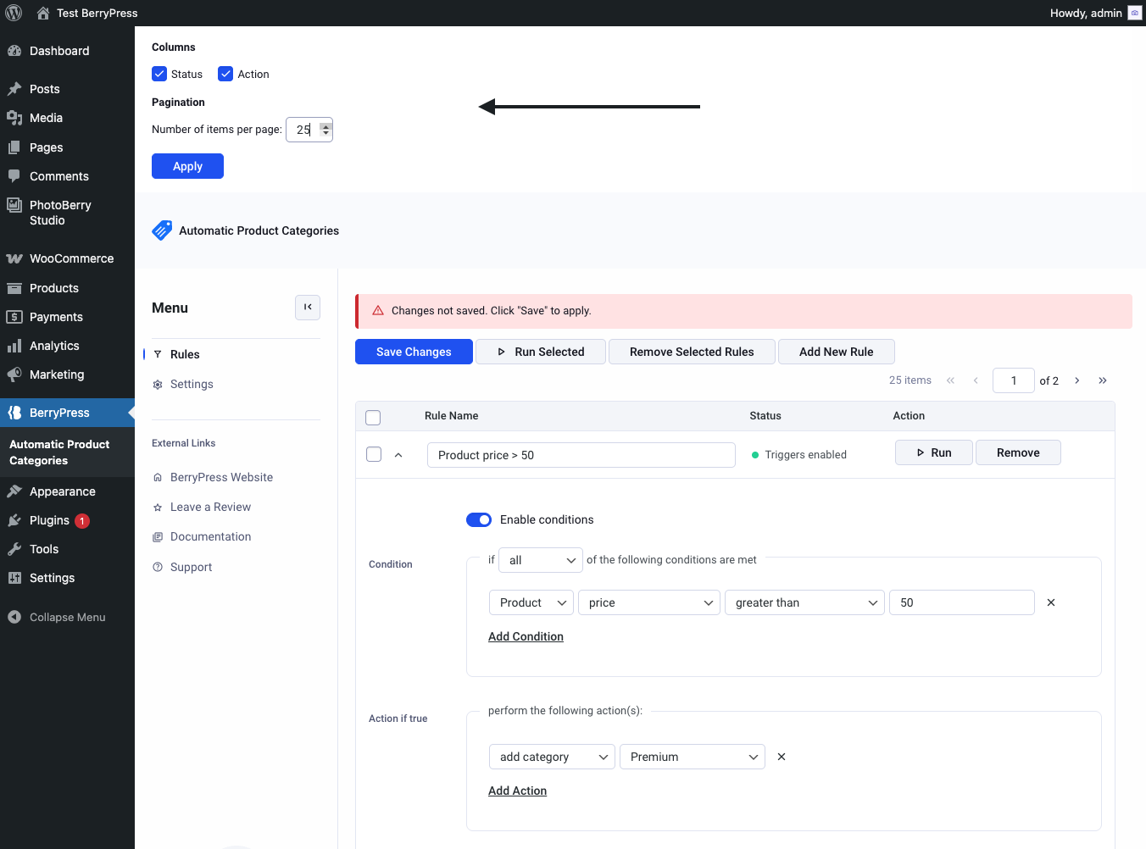
Task: Click the BerryPress berry icon
Action: tap(14, 413)
